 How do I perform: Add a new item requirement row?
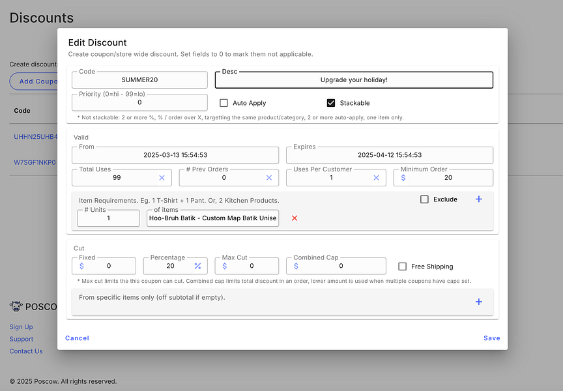point(479,199)
